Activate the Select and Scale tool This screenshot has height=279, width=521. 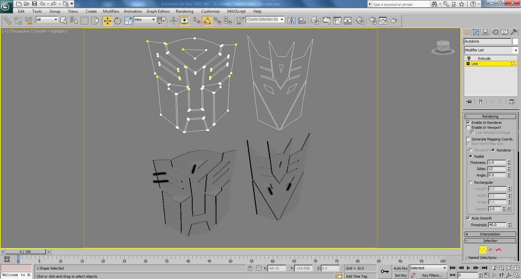(x=128, y=21)
